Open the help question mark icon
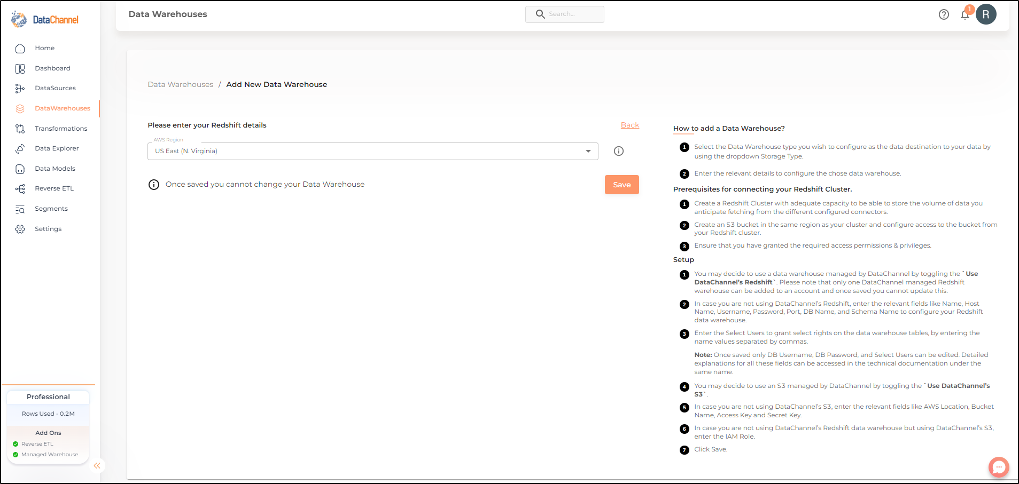The height and width of the screenshot is (484, 1019). [944, 14]
